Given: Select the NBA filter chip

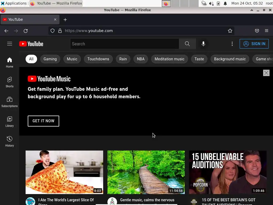Looking at the screenshot, I should (141, 59).
